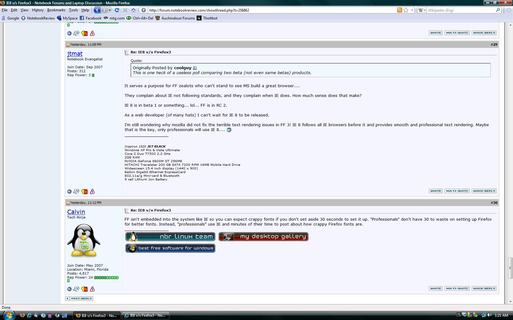The image size is (513, 320).
Task: Click Multi-Quote on Calvin's post
Action: click(457, 289)
